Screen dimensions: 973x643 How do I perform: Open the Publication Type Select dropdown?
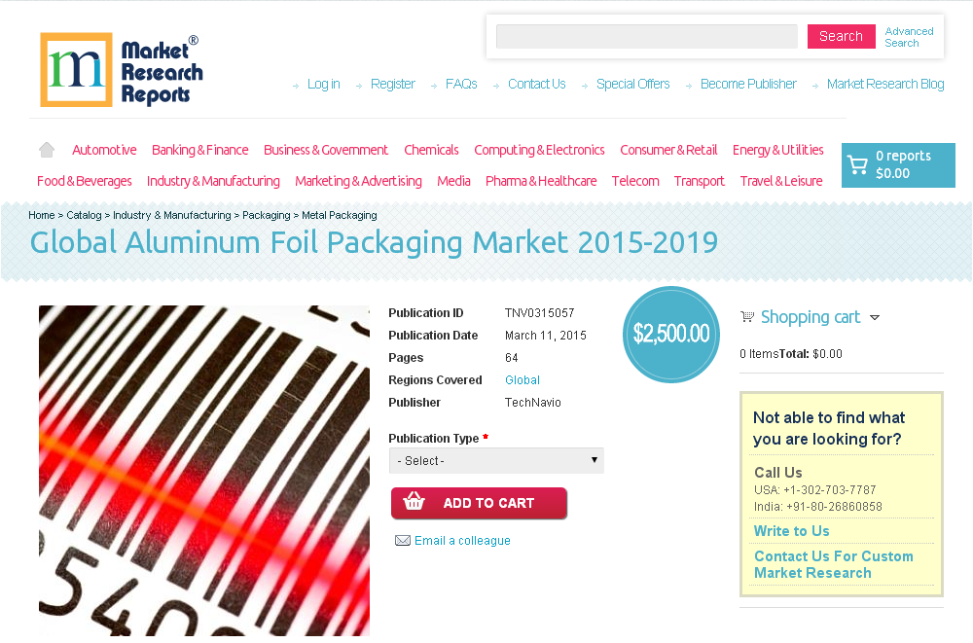496,460
